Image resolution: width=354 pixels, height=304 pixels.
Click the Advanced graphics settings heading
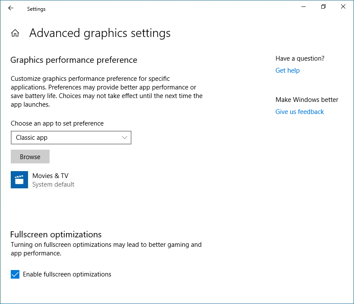100,33
